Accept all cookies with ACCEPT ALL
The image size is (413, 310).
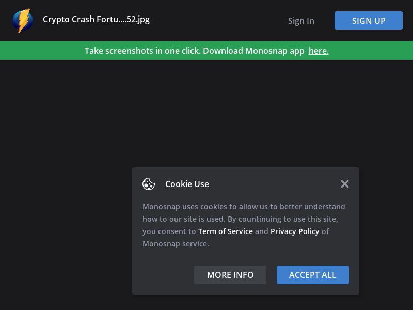pyautogui.click(x=313, y=275)
